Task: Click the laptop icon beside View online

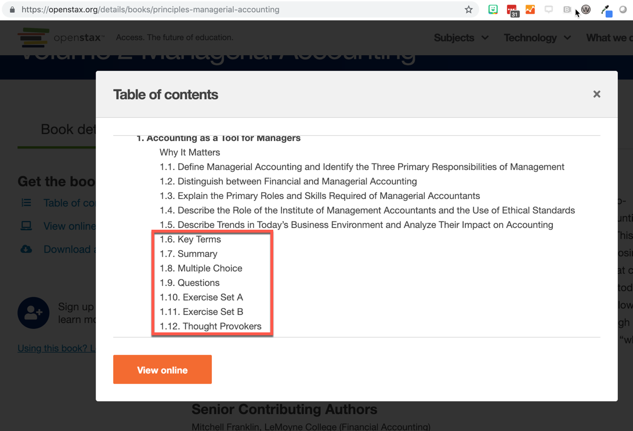Action: (x=25, y=226)
